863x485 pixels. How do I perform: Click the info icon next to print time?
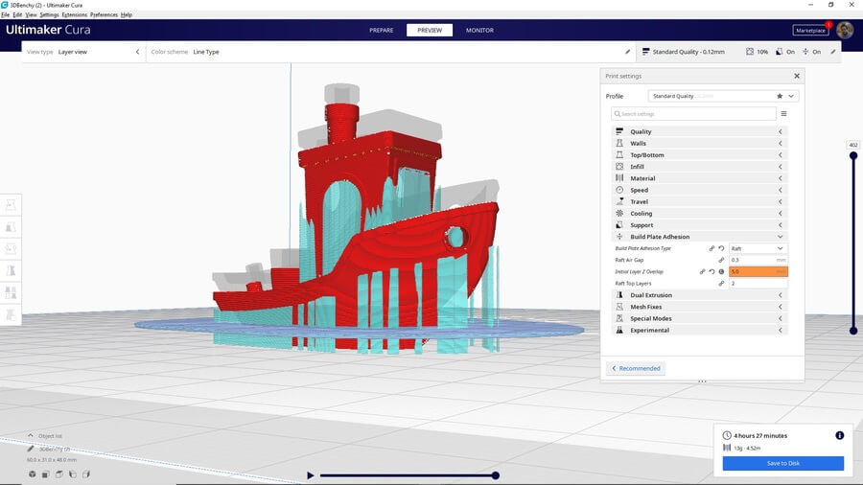(x=839, y=435)
